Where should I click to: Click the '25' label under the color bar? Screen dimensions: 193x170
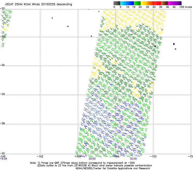(x=147, y=7)
